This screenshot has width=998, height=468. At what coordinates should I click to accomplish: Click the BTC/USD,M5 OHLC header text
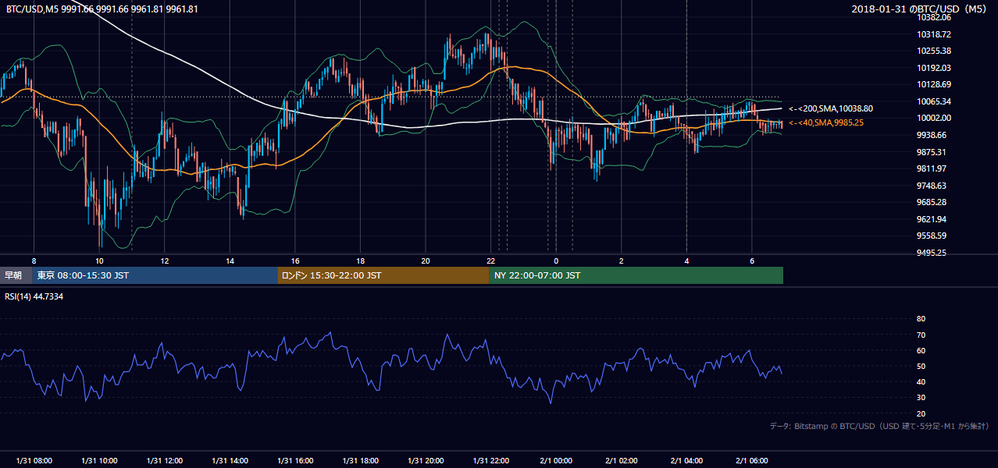pos(102,9)
